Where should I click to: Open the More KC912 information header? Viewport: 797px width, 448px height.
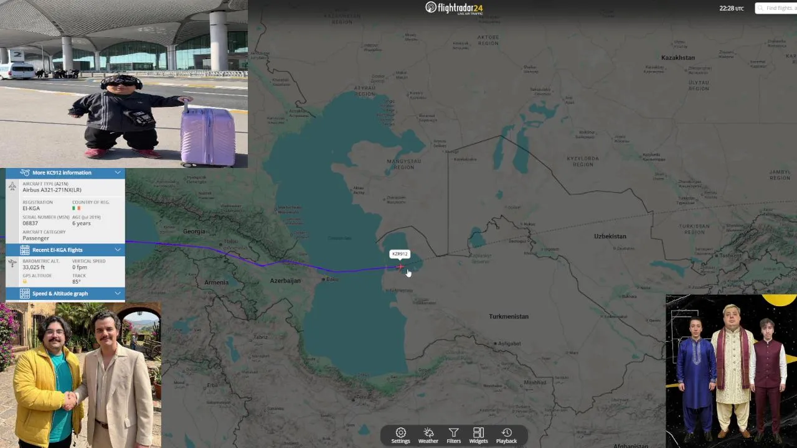[65, 172]
